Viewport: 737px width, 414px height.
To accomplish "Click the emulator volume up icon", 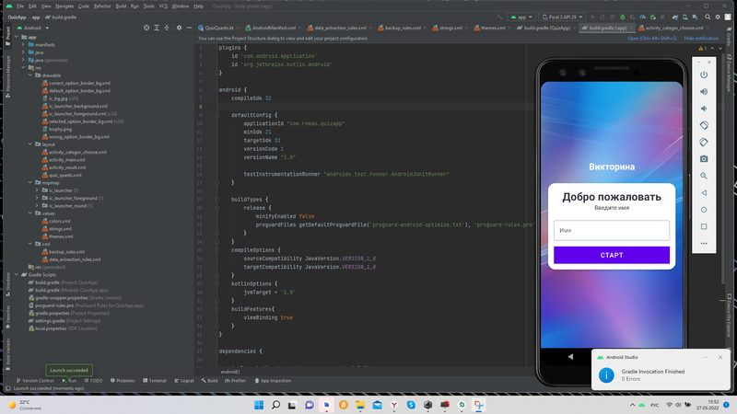I will [x=704, y=91].
